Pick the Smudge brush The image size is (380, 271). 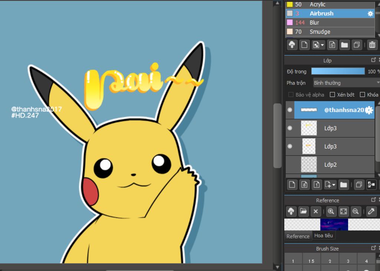click(x=330, y=32)
